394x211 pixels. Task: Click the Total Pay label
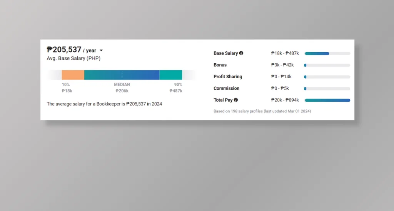[x=223, y=100]
